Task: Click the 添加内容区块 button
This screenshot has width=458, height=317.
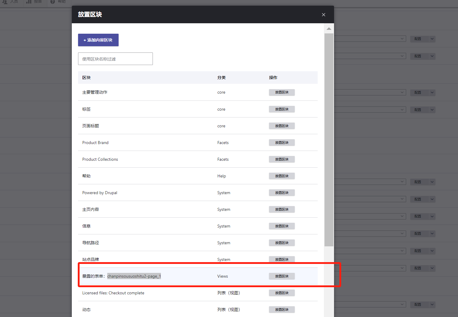Action: click(x=98, y=40)
